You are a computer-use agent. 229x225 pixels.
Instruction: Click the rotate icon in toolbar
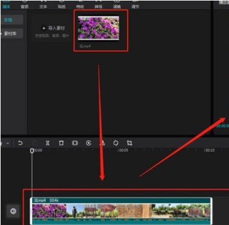pyautogui.click(x=116, y=143)
